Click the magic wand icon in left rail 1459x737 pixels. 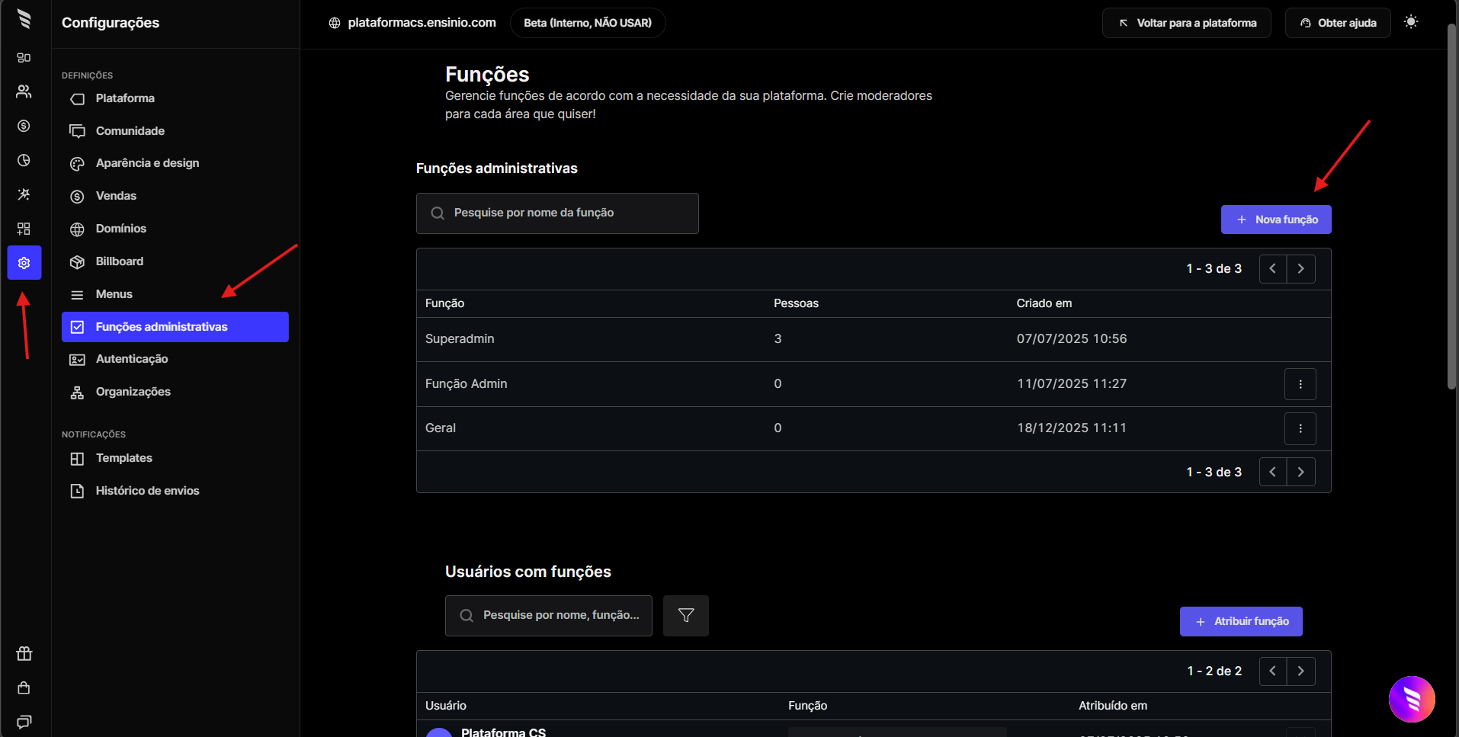pos(24,194)
